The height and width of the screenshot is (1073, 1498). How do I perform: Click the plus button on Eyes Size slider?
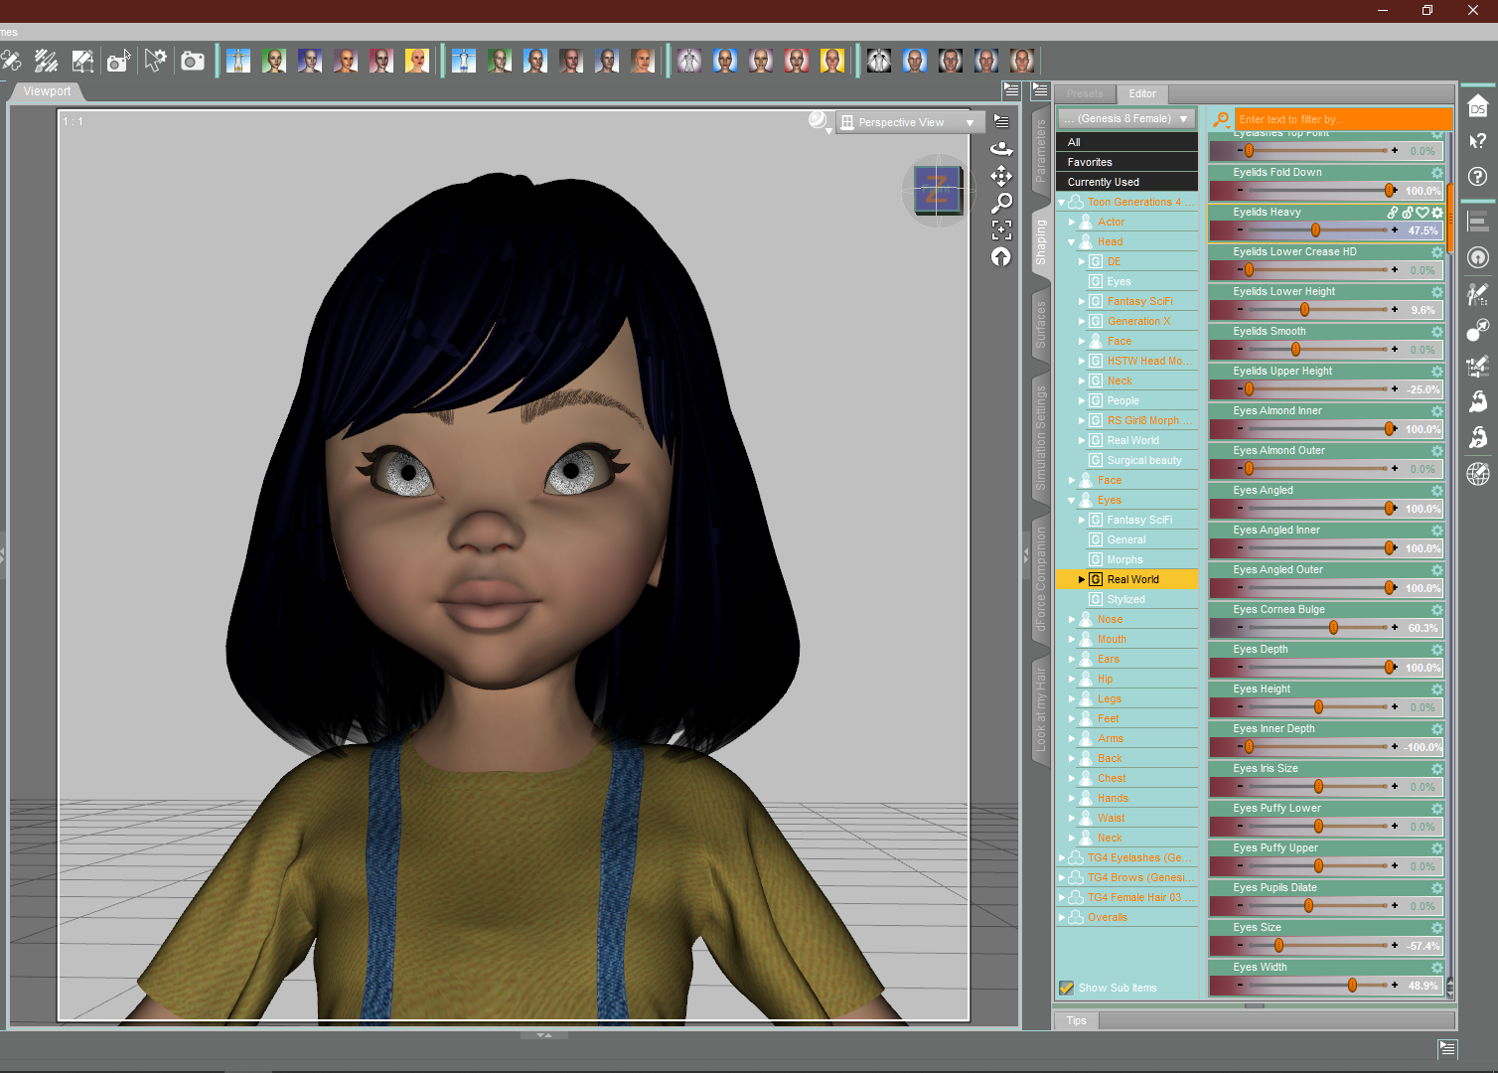1395,946
